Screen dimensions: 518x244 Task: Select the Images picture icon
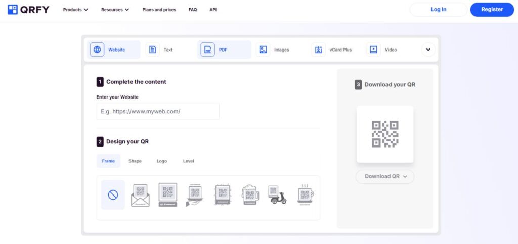click(x=263, y=50)
